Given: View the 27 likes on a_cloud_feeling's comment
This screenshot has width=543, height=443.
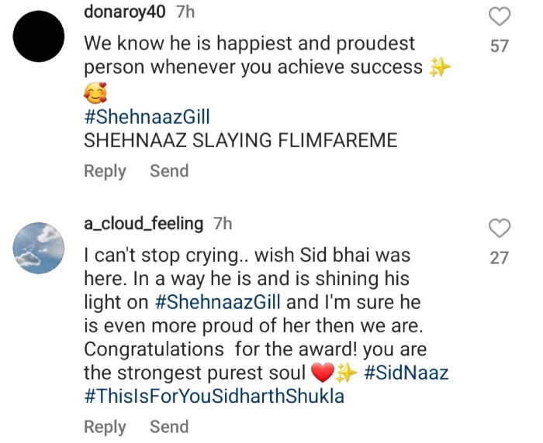Looking at the screenshot, I should click(499, 258).
